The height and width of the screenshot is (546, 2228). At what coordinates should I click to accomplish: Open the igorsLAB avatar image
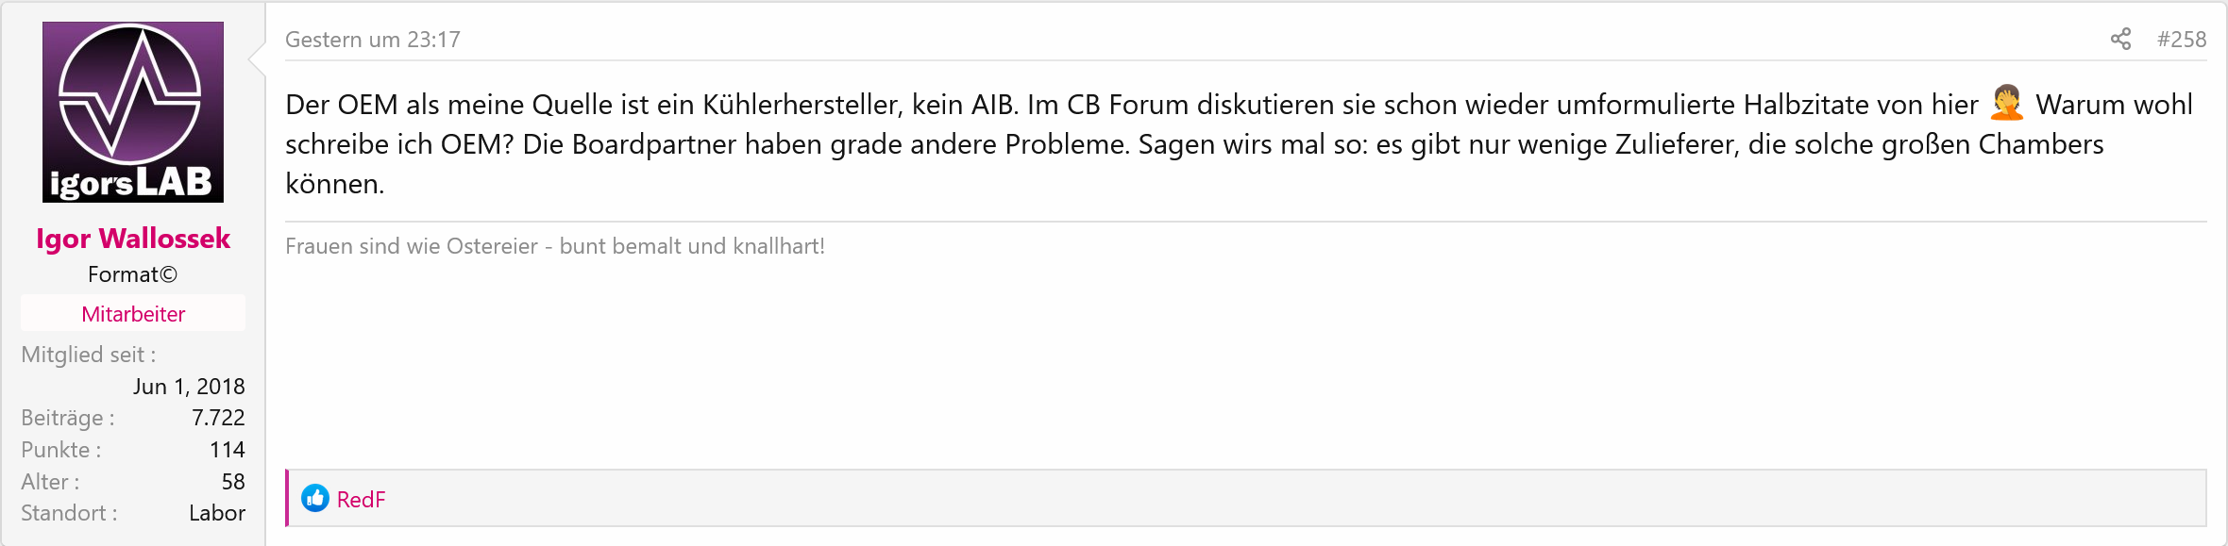click(133, 112)
